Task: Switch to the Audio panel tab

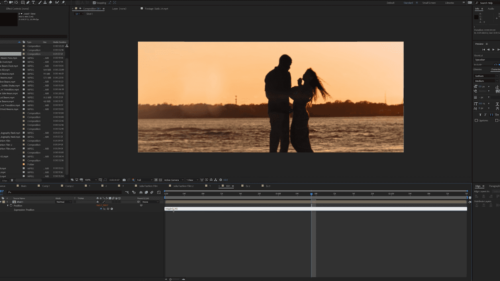Action: pos(491,8)
